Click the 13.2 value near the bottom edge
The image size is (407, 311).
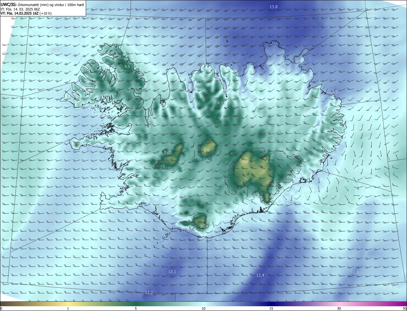(x=149, y=293)
